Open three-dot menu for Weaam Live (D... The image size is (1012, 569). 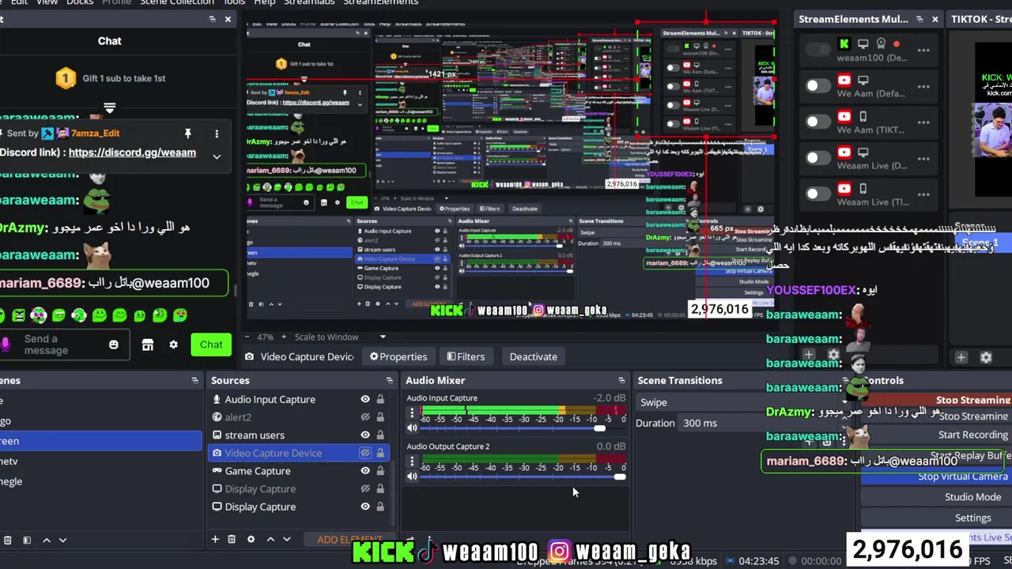(x=923, y=158)
